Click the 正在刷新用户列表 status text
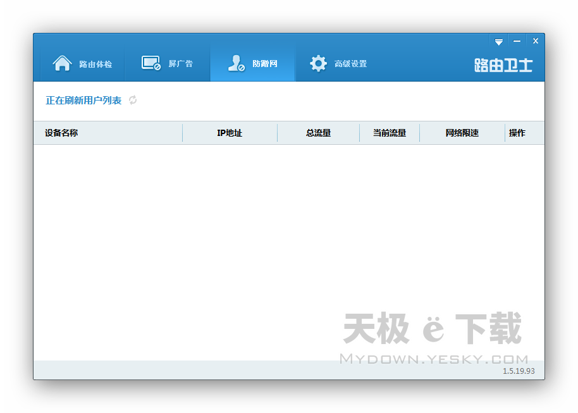Viewport: 578px width, 413px height. [x=83, y=101]
